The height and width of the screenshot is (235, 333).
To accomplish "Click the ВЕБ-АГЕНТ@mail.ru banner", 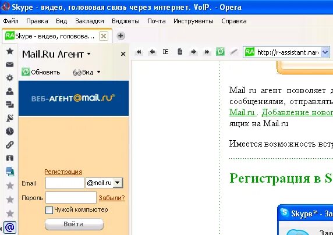I will click(73, 98).
